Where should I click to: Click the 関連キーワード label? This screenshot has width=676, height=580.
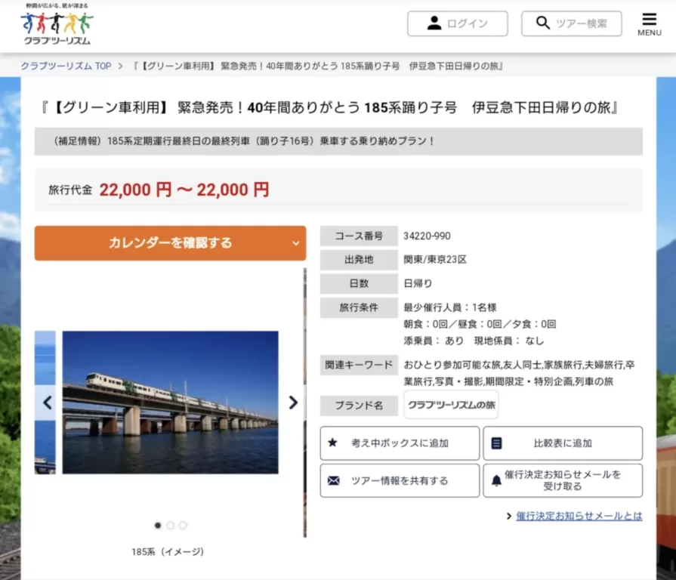(359, 365)
